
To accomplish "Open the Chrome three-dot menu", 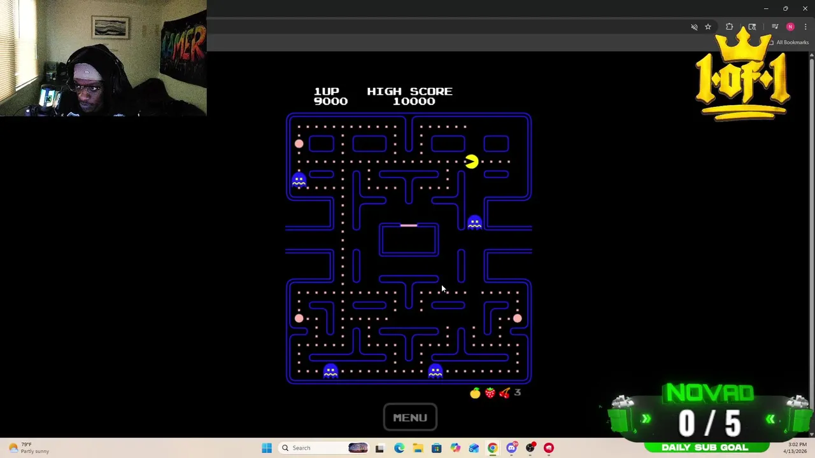I will point(805,27).
